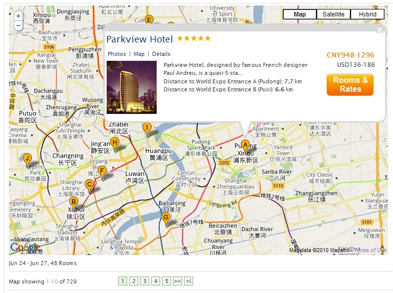Image resolution: width=393 pixels, height=293 pixels.
Task: Open the Map link in popup
Action: coord(139,54)
